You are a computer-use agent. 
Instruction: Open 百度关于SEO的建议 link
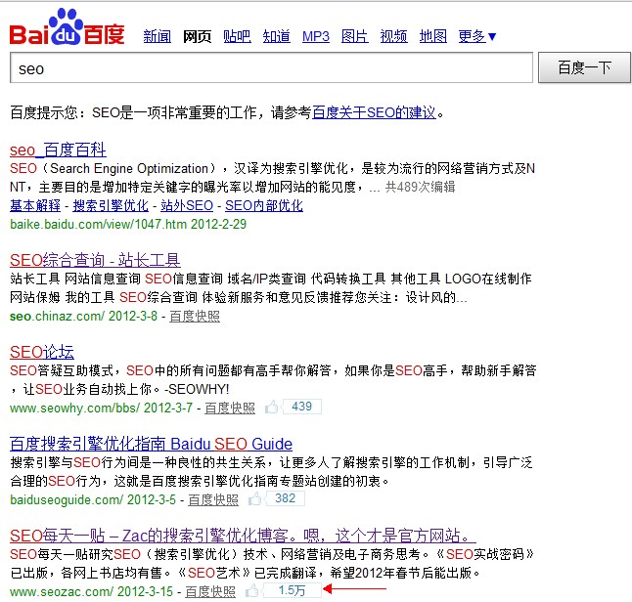pyautogui.click(x=374, y=112)
